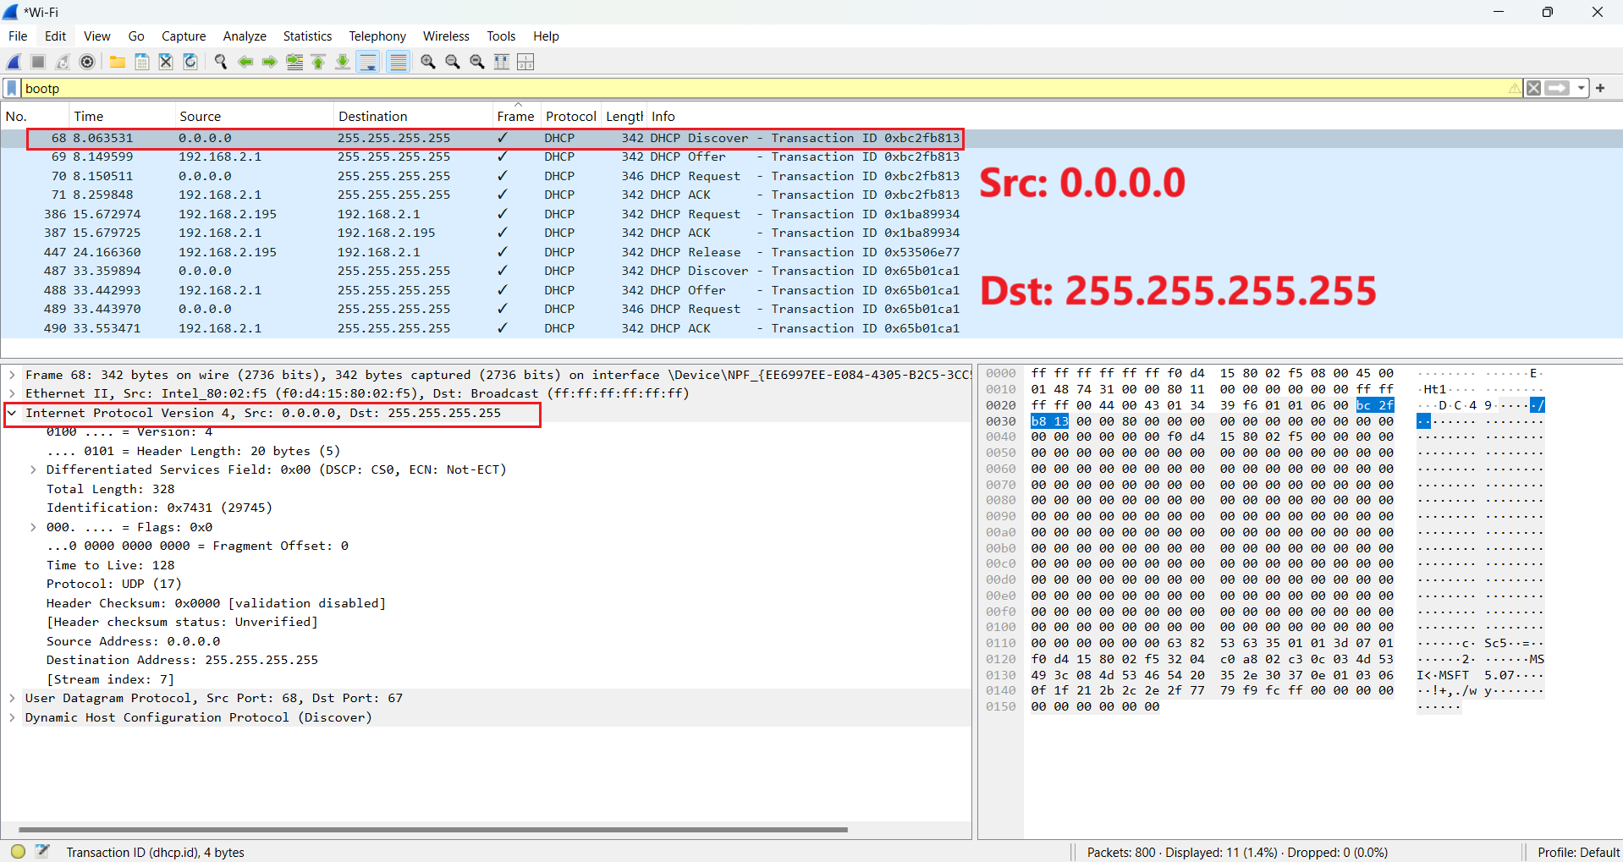Screen dimensions: 1623x862
Task: Save this capture file
Action: point(142,62)
